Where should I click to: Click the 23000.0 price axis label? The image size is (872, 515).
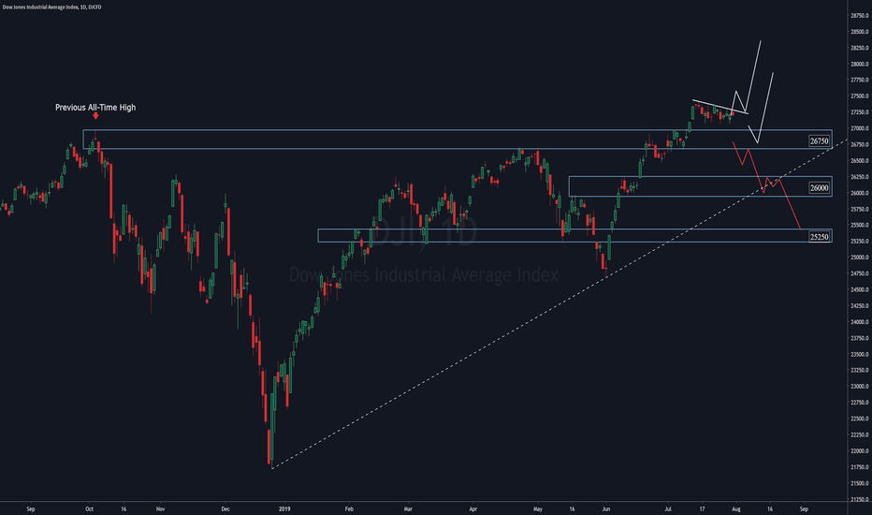[x=859, y=387]
